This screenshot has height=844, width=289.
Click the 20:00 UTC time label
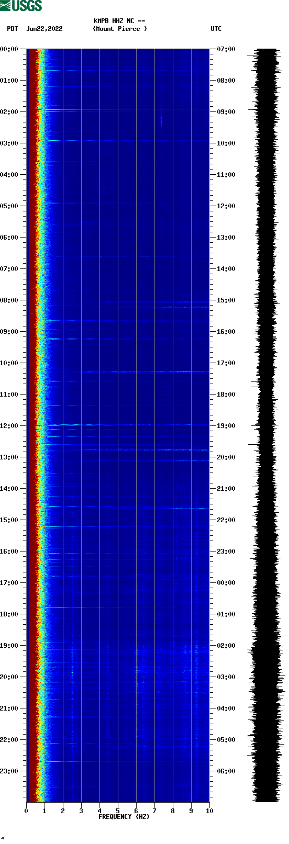point(226,457)
